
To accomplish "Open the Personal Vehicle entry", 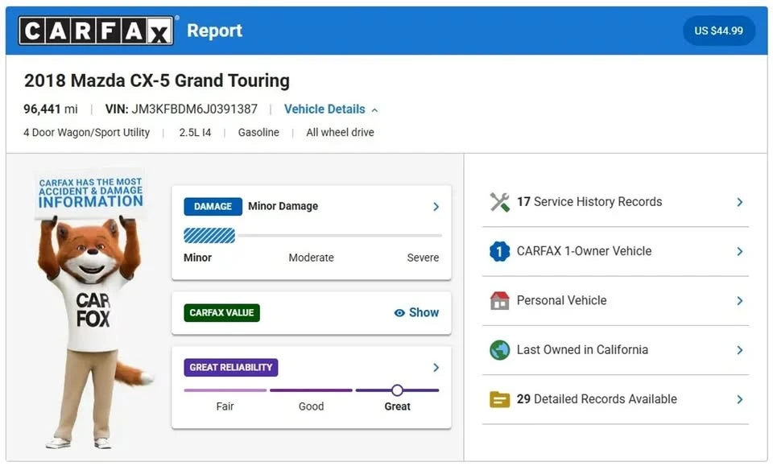I will coord(615,300).
